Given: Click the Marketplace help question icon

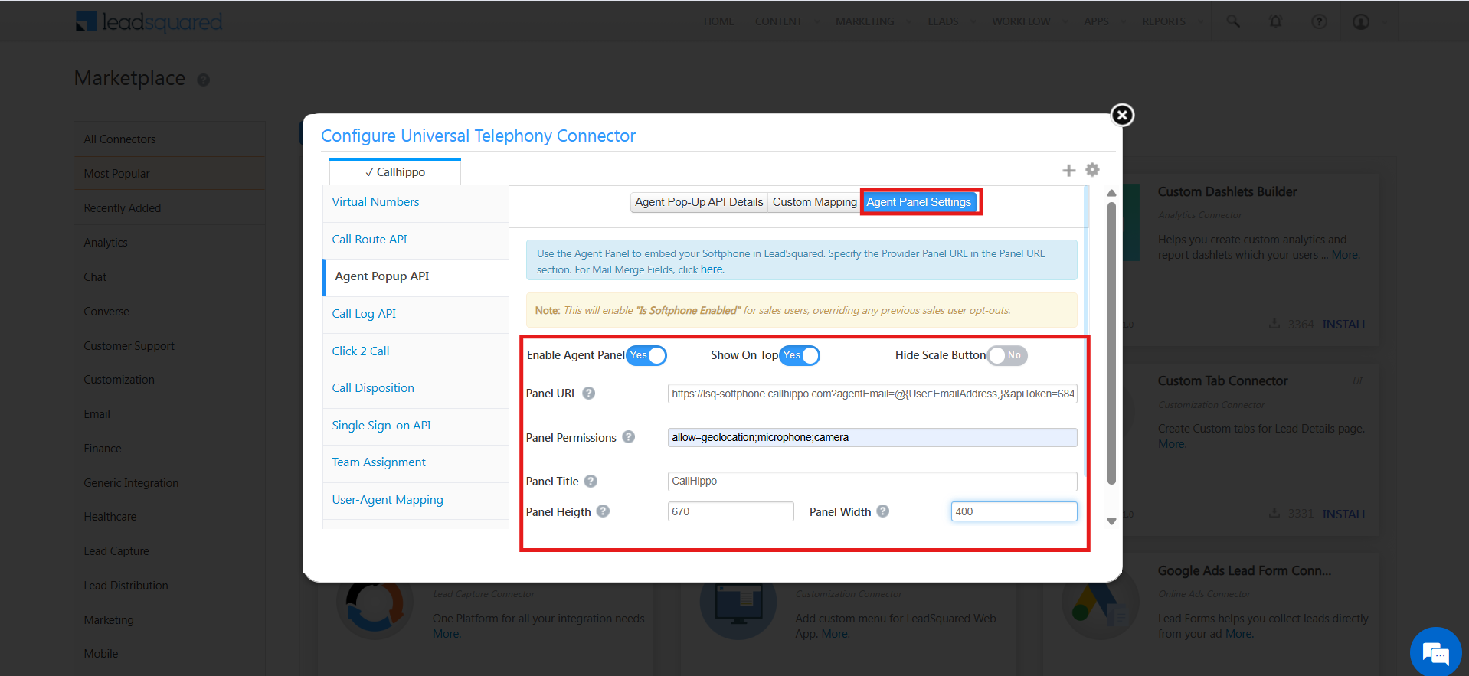Looking at the screenshot, I should (x=204, y=80).
